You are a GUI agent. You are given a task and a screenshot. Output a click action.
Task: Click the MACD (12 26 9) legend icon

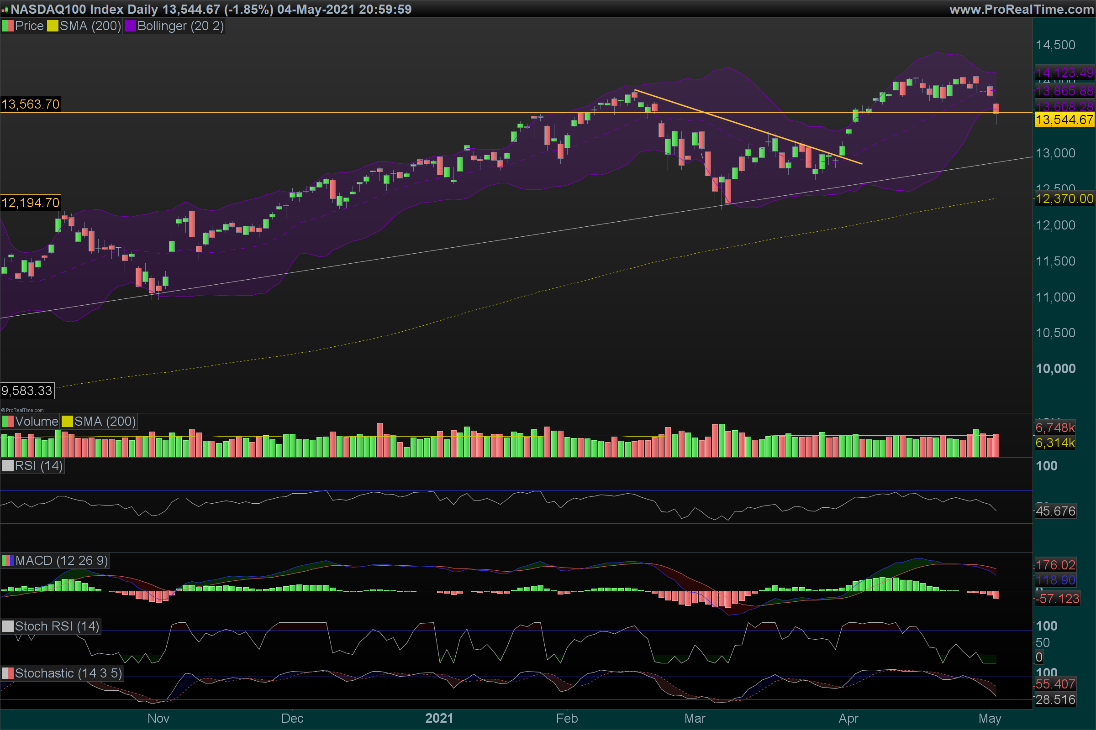7,561
